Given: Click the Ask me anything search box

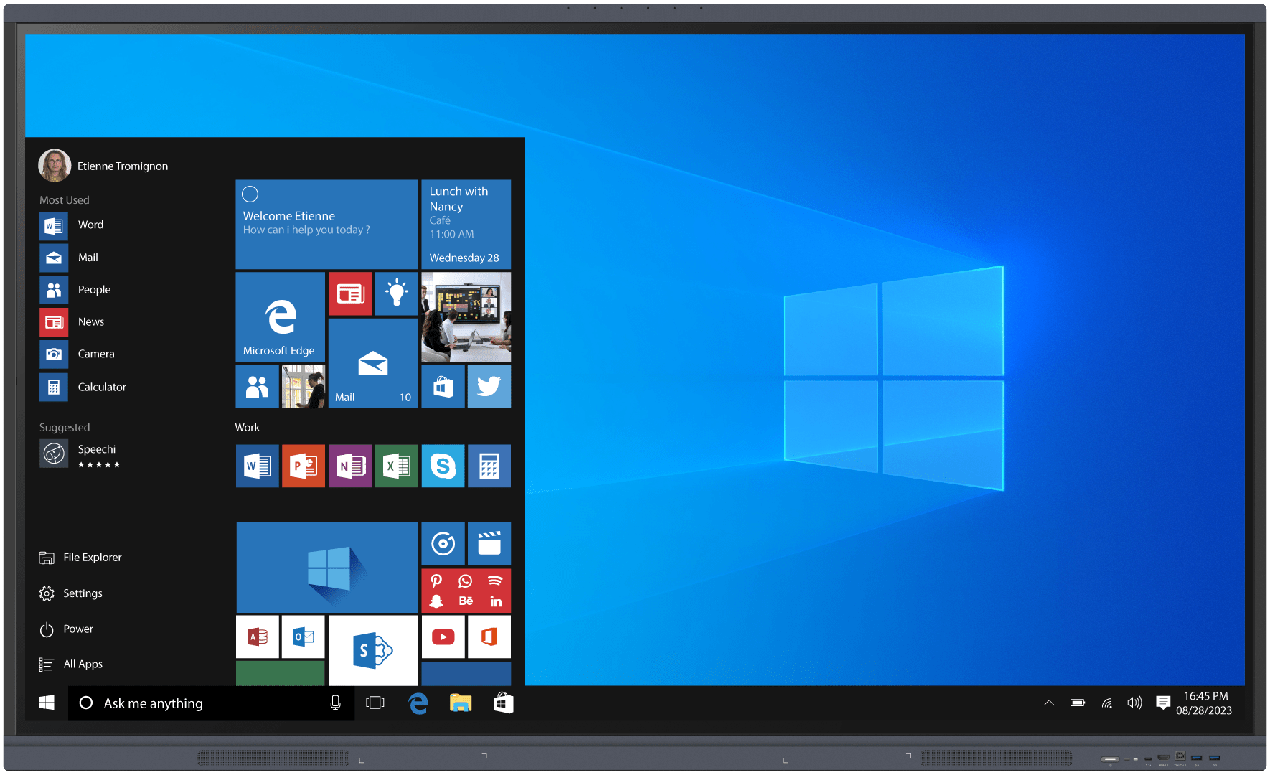Looking at the screenshot, I should (211, 703).
